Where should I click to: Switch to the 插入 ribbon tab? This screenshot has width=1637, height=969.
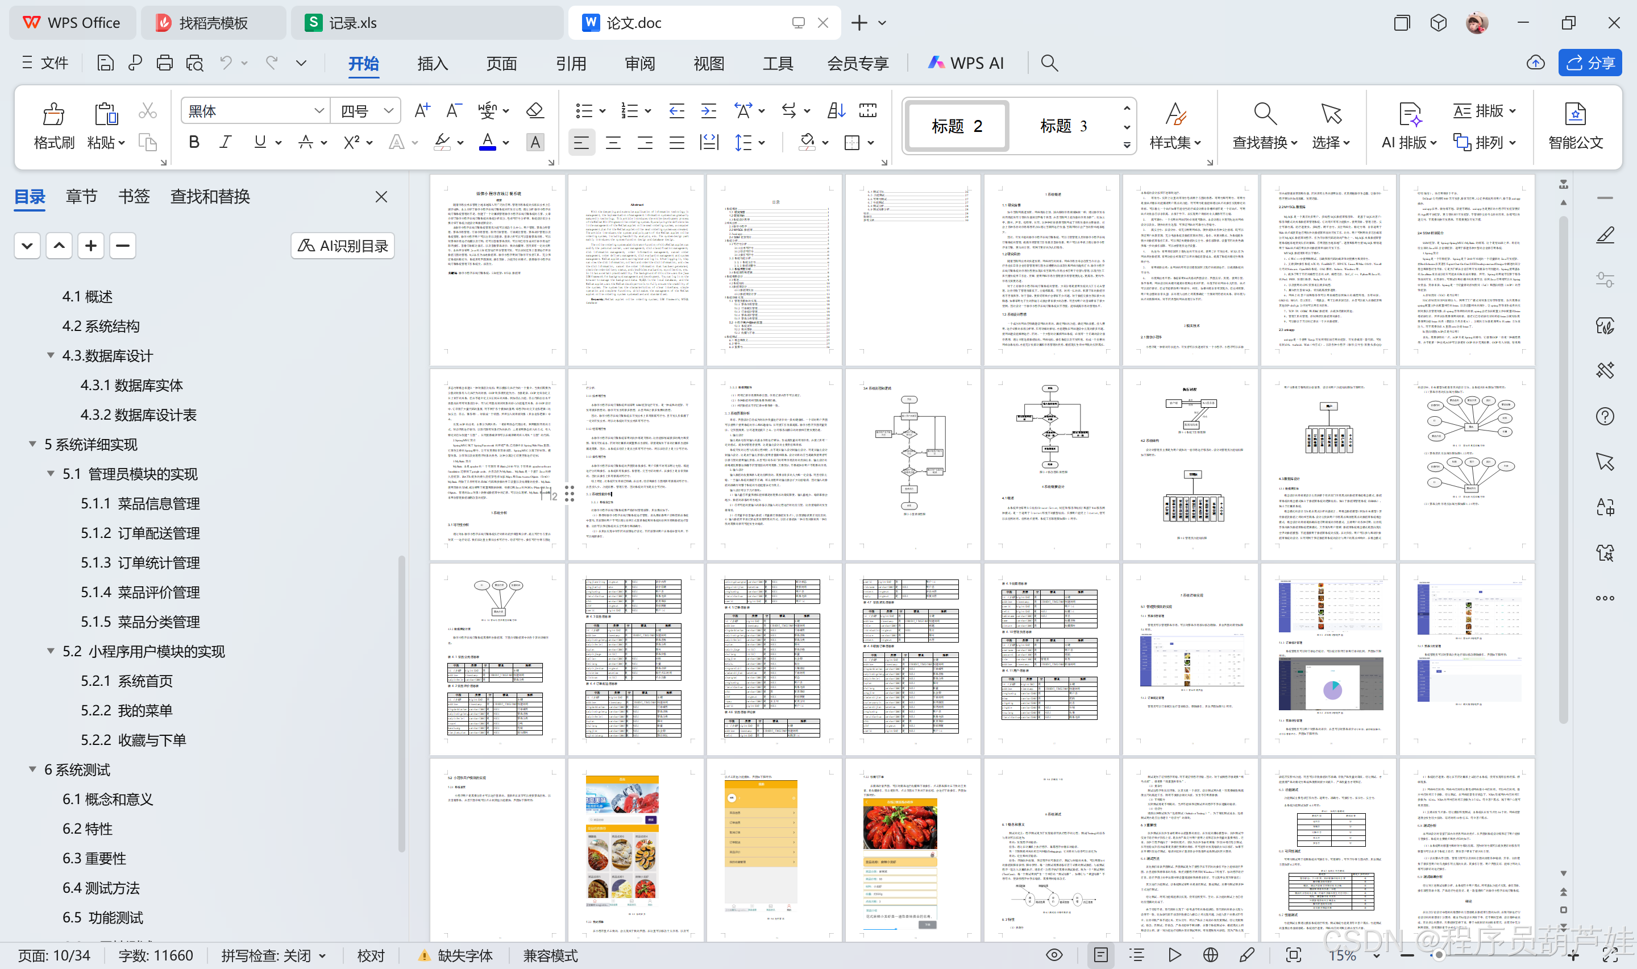click(433, 63)
